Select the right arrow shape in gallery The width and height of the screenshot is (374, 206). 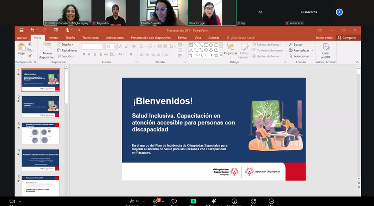tap(206, 50)
